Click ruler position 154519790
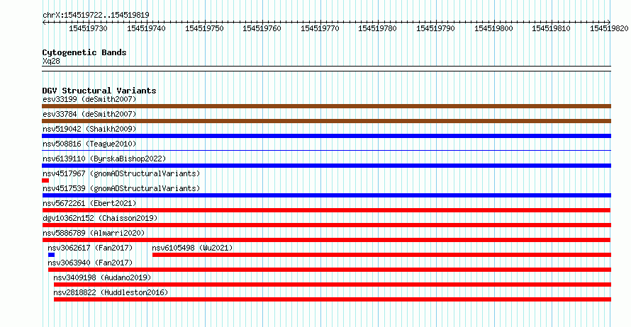The image size is (631, 327). pos(435,28)
